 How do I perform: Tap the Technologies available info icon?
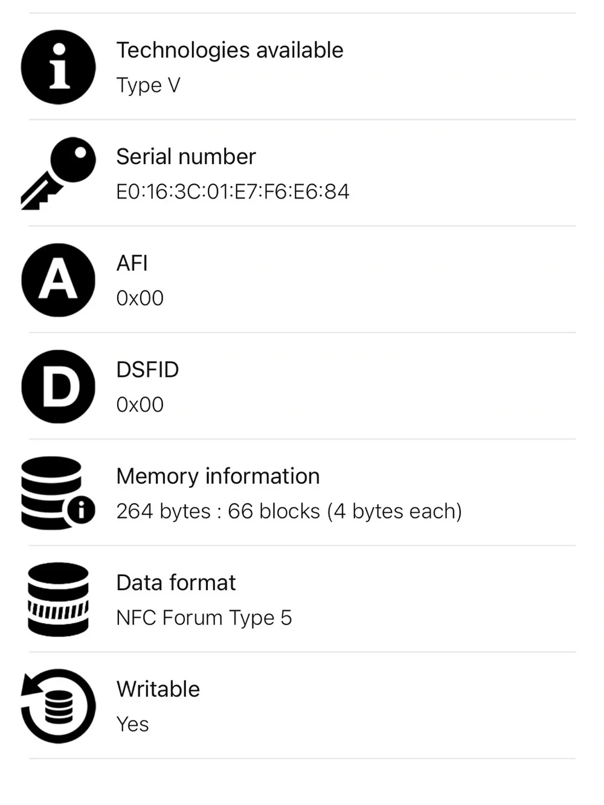(x=58, y=67)
